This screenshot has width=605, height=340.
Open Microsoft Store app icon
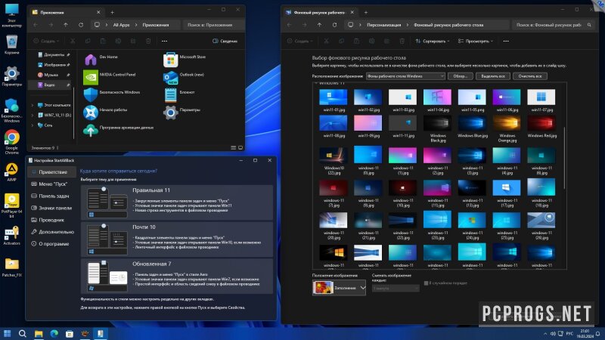pos(171,60)
